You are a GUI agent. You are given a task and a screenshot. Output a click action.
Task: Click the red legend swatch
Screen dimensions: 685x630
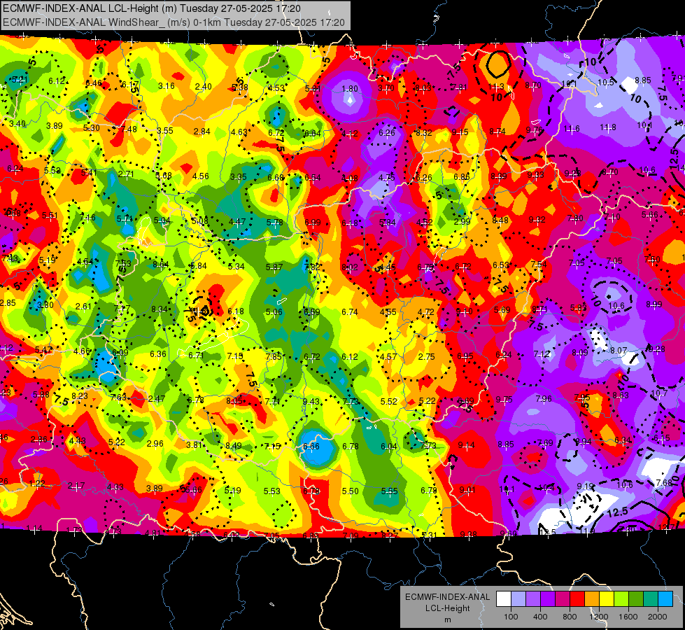pyautogui.click(x=577, y=599)
